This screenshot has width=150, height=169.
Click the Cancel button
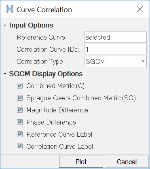[x=127, y=162]
